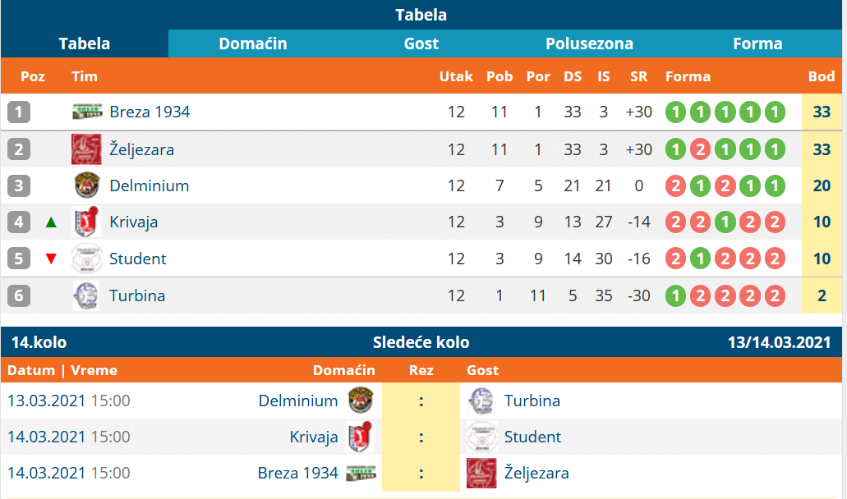Click the green up arrow beside Krivaja

52,222
